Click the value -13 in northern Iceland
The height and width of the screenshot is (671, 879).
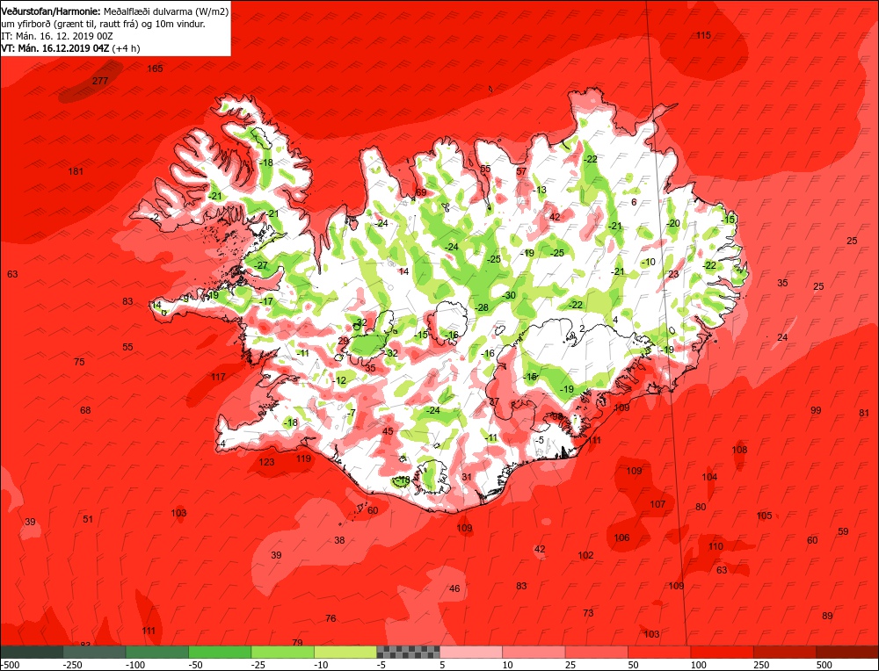point(539,190)
